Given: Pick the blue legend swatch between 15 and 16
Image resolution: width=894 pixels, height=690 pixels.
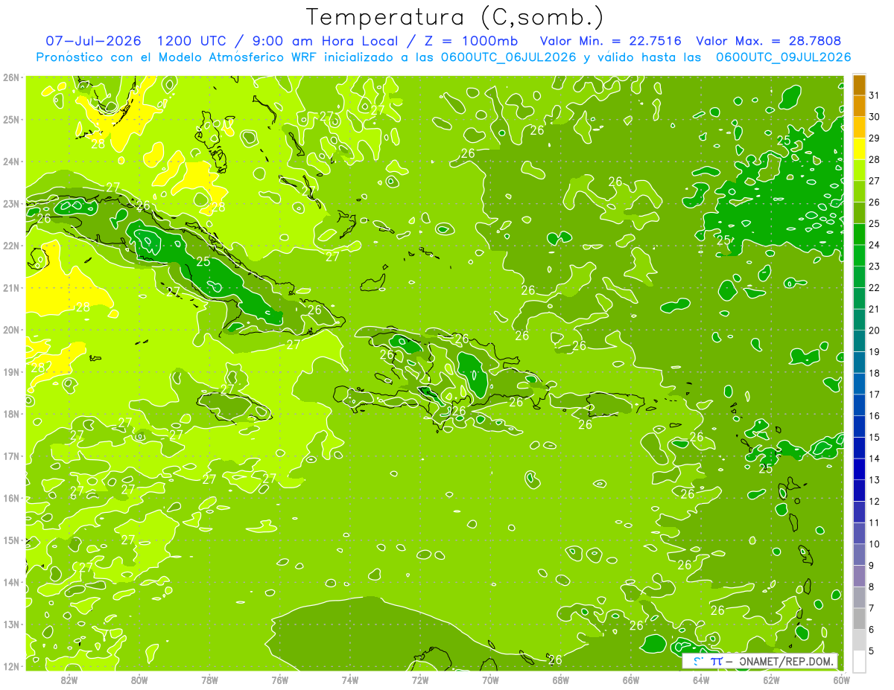Looking at the screenshot, I should pyautogui.click(x=859, y=427).
